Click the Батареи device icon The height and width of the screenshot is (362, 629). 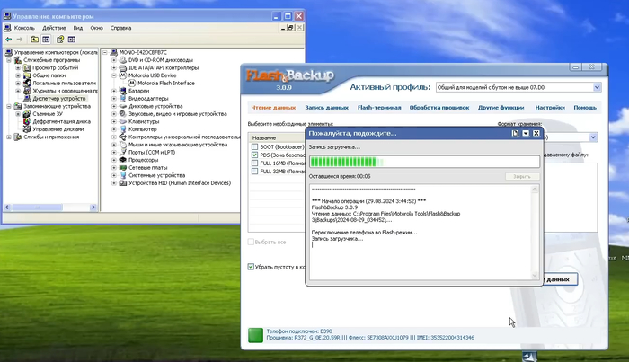click(x=122, y=91)
